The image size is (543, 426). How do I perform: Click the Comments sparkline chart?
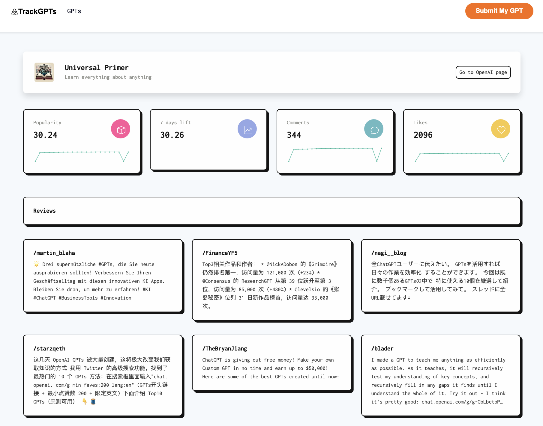click(335, 155)
